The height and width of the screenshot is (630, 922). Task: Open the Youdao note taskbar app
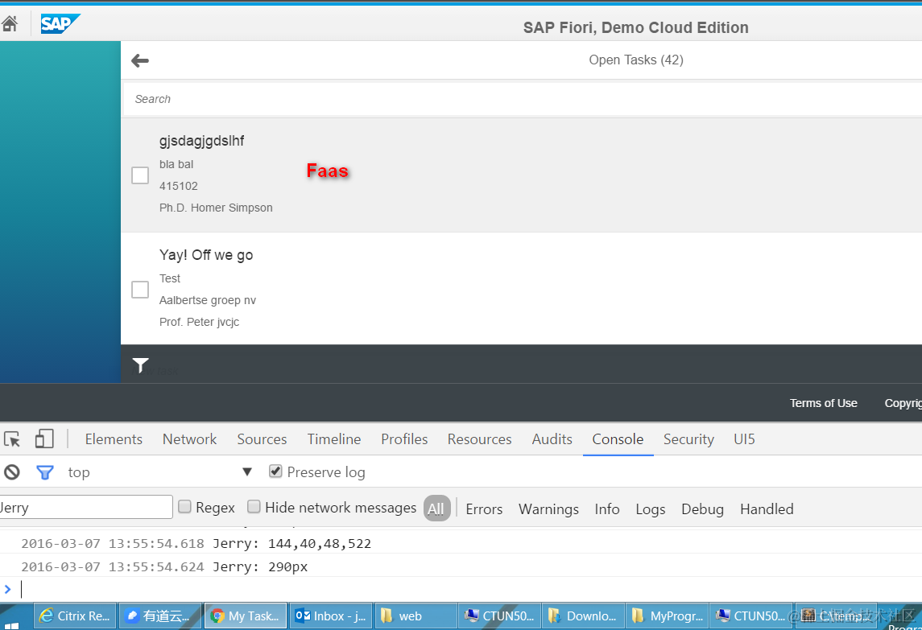click(x=160, y=616)
